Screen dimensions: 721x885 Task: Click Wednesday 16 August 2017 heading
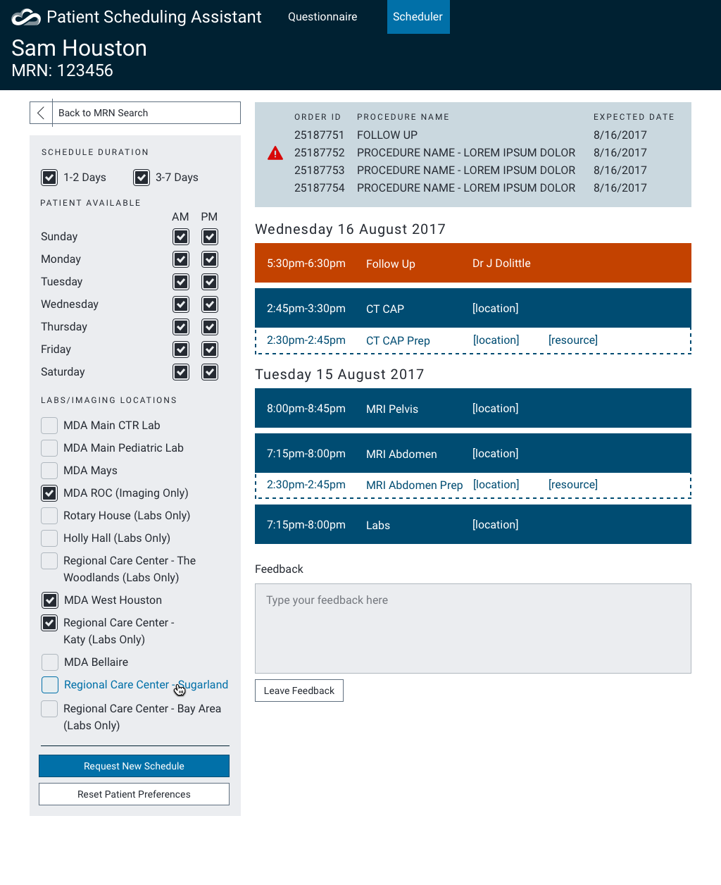click(x=351, y=229)
